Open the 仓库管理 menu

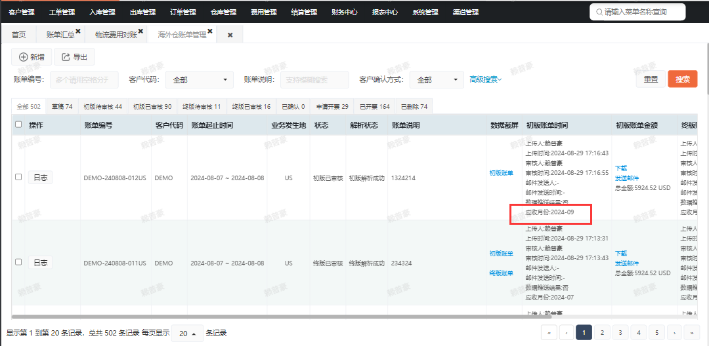223,12
